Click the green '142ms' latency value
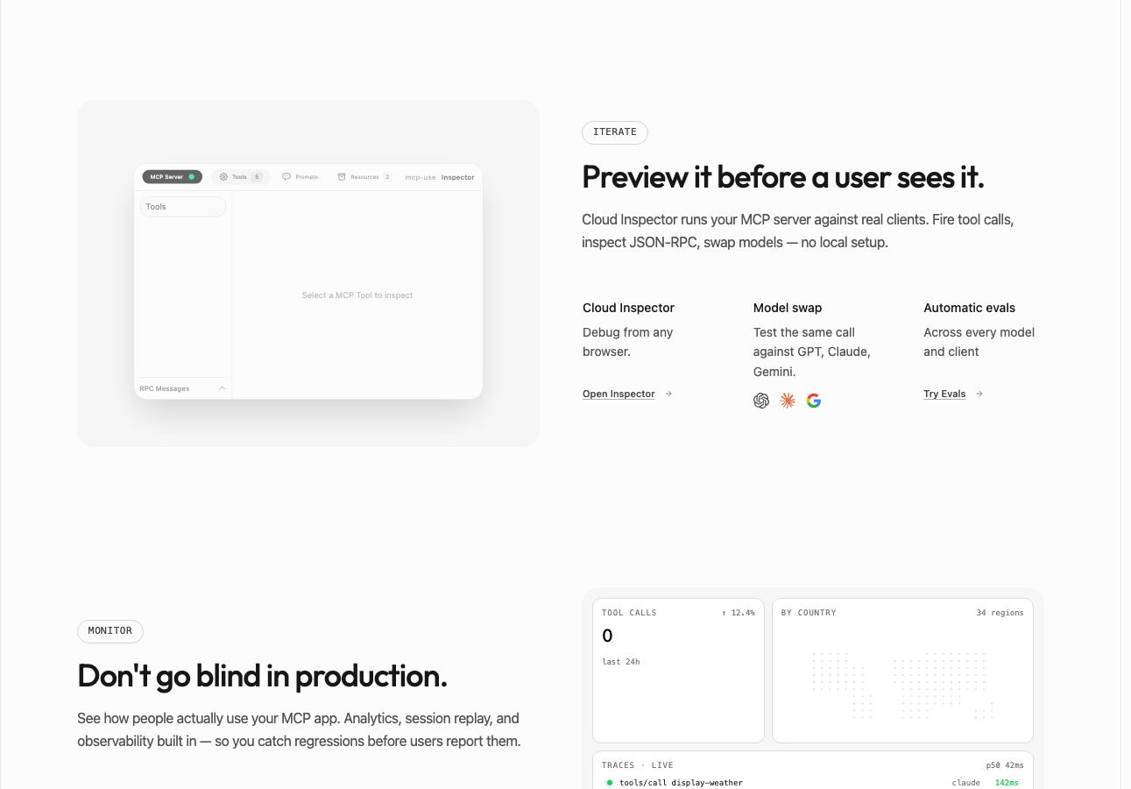 1007,783
